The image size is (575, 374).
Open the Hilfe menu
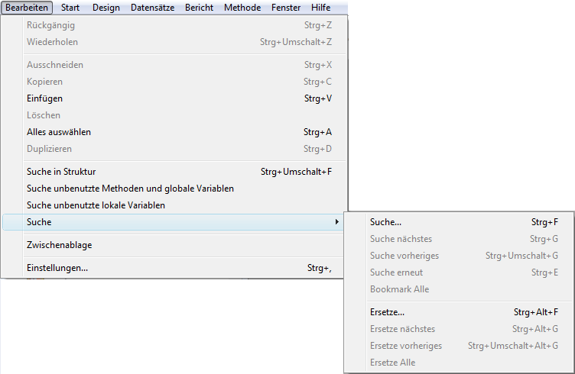pyautogui.click(x=321, y=8)
